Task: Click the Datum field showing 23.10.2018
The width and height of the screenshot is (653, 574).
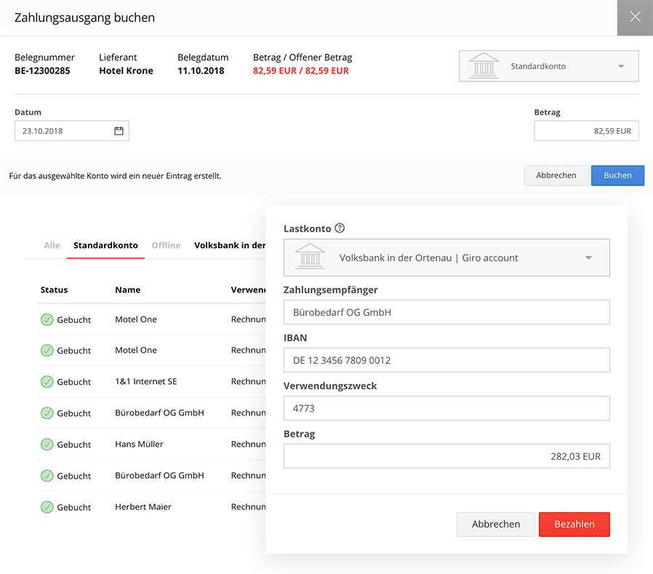Action: [72, 131]
